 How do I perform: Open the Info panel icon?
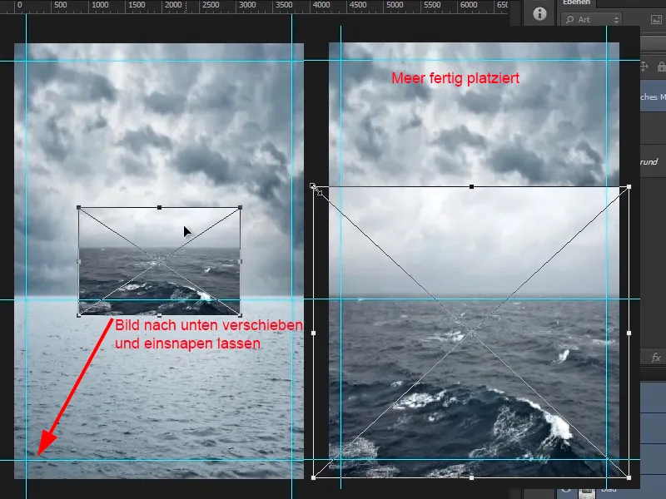click(x=539, y=14)
